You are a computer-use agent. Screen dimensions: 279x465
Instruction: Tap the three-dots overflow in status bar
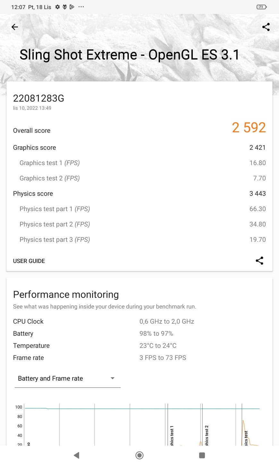click(81, 7)
